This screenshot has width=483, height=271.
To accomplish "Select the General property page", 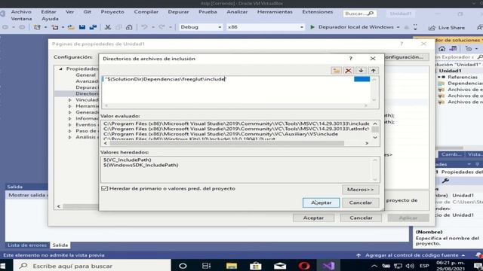I will [x=85, y=75].
